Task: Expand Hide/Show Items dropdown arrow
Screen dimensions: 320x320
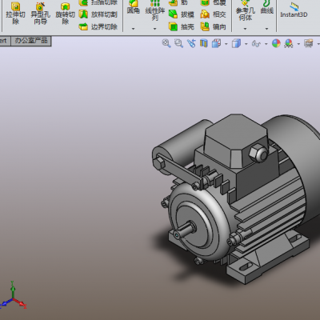Action: 266,44
